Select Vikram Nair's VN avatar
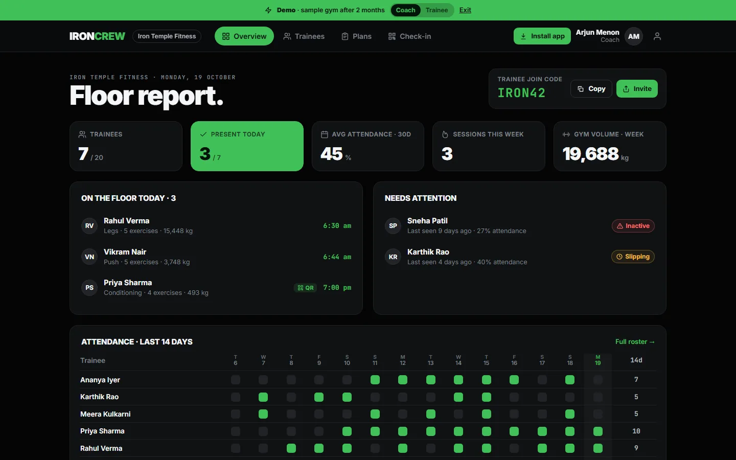The height and width of the screenshot is (460, 736). 89,257
